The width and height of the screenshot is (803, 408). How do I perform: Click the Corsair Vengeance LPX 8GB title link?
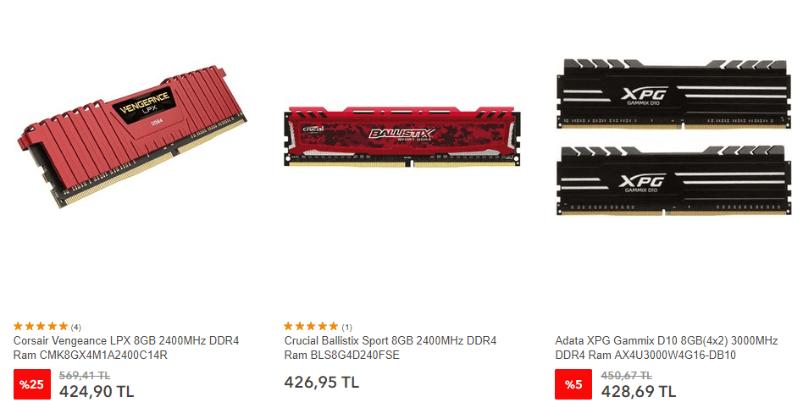(126, 348)
